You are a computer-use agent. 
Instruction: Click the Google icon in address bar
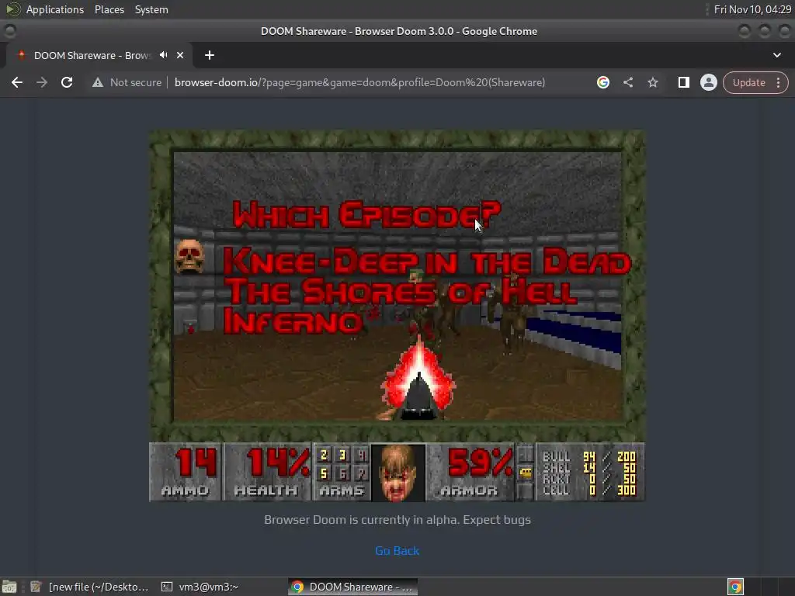pos(602,82)
